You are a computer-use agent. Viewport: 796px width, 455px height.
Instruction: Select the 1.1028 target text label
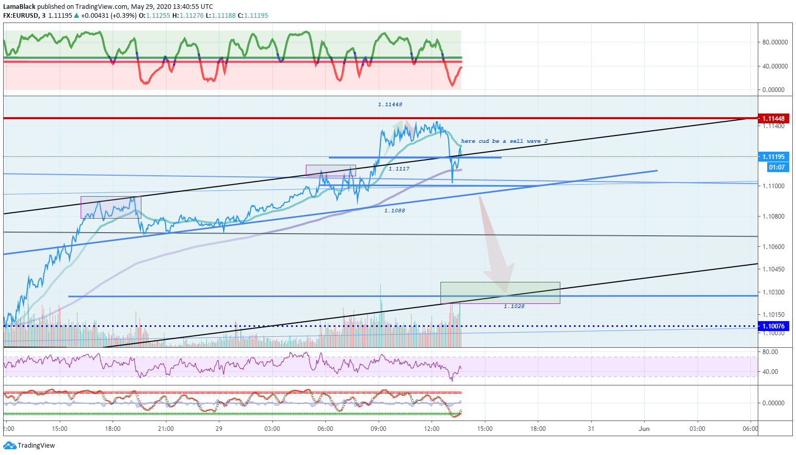(x=514, y=306)
